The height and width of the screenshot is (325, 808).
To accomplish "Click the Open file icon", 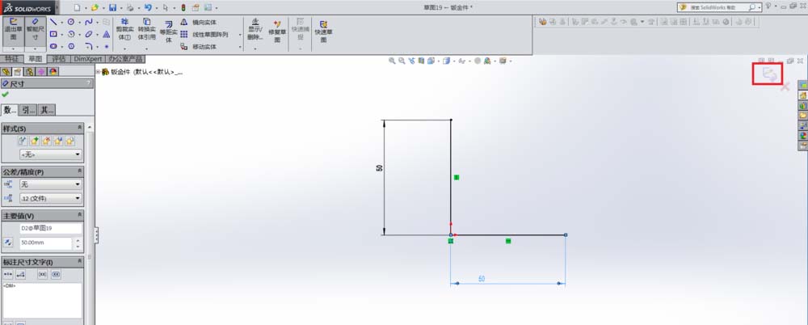I will coord(95,7).
